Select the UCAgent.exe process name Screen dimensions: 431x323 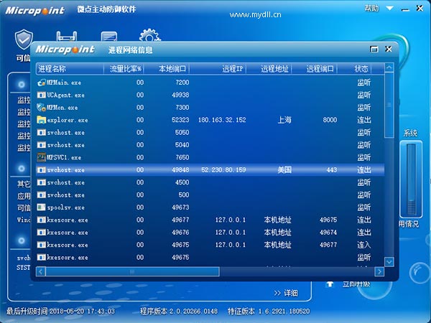tap(65, 95)
